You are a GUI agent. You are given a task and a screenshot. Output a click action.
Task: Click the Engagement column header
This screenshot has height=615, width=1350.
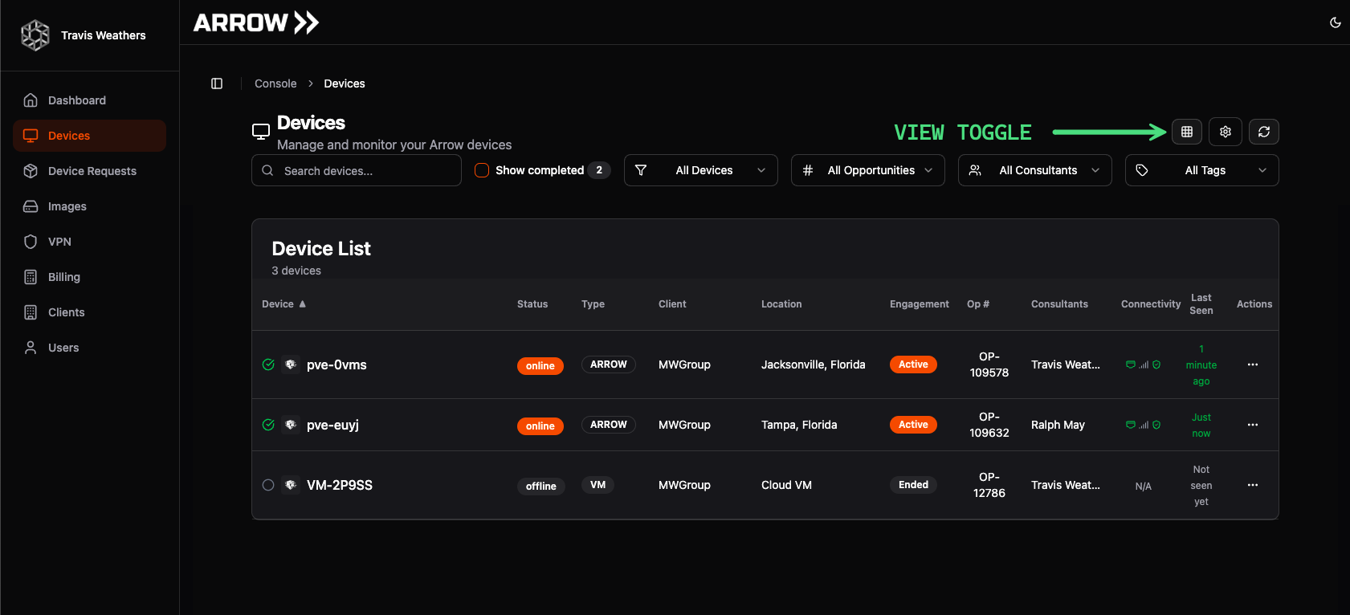click(x=920, y=304)
